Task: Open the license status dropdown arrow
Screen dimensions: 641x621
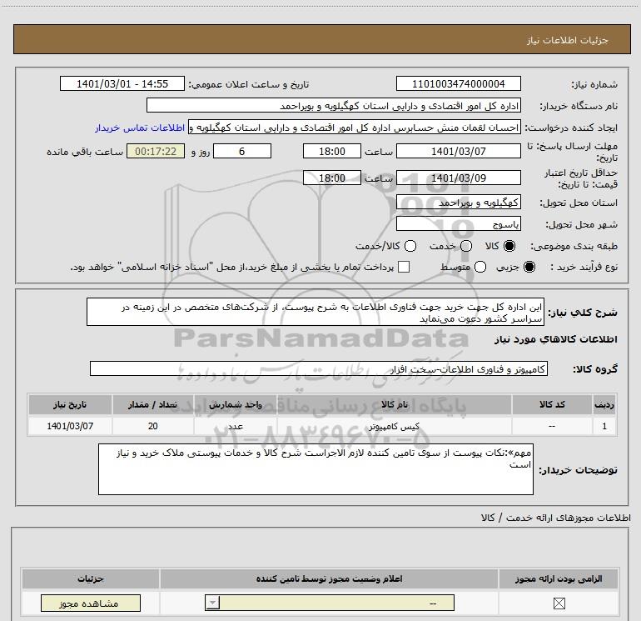Action: pos(212,603)
